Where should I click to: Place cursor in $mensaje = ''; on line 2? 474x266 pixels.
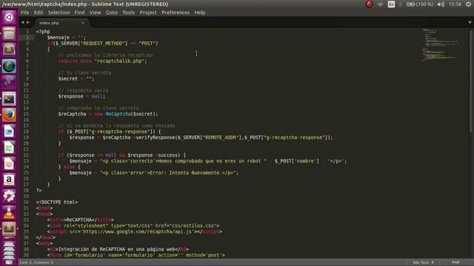click(66, 38)
